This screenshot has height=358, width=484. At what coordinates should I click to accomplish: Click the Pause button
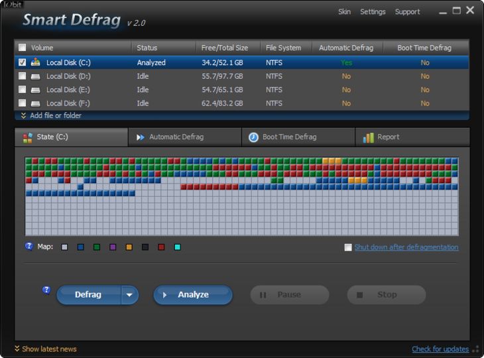tap(290, 295)
